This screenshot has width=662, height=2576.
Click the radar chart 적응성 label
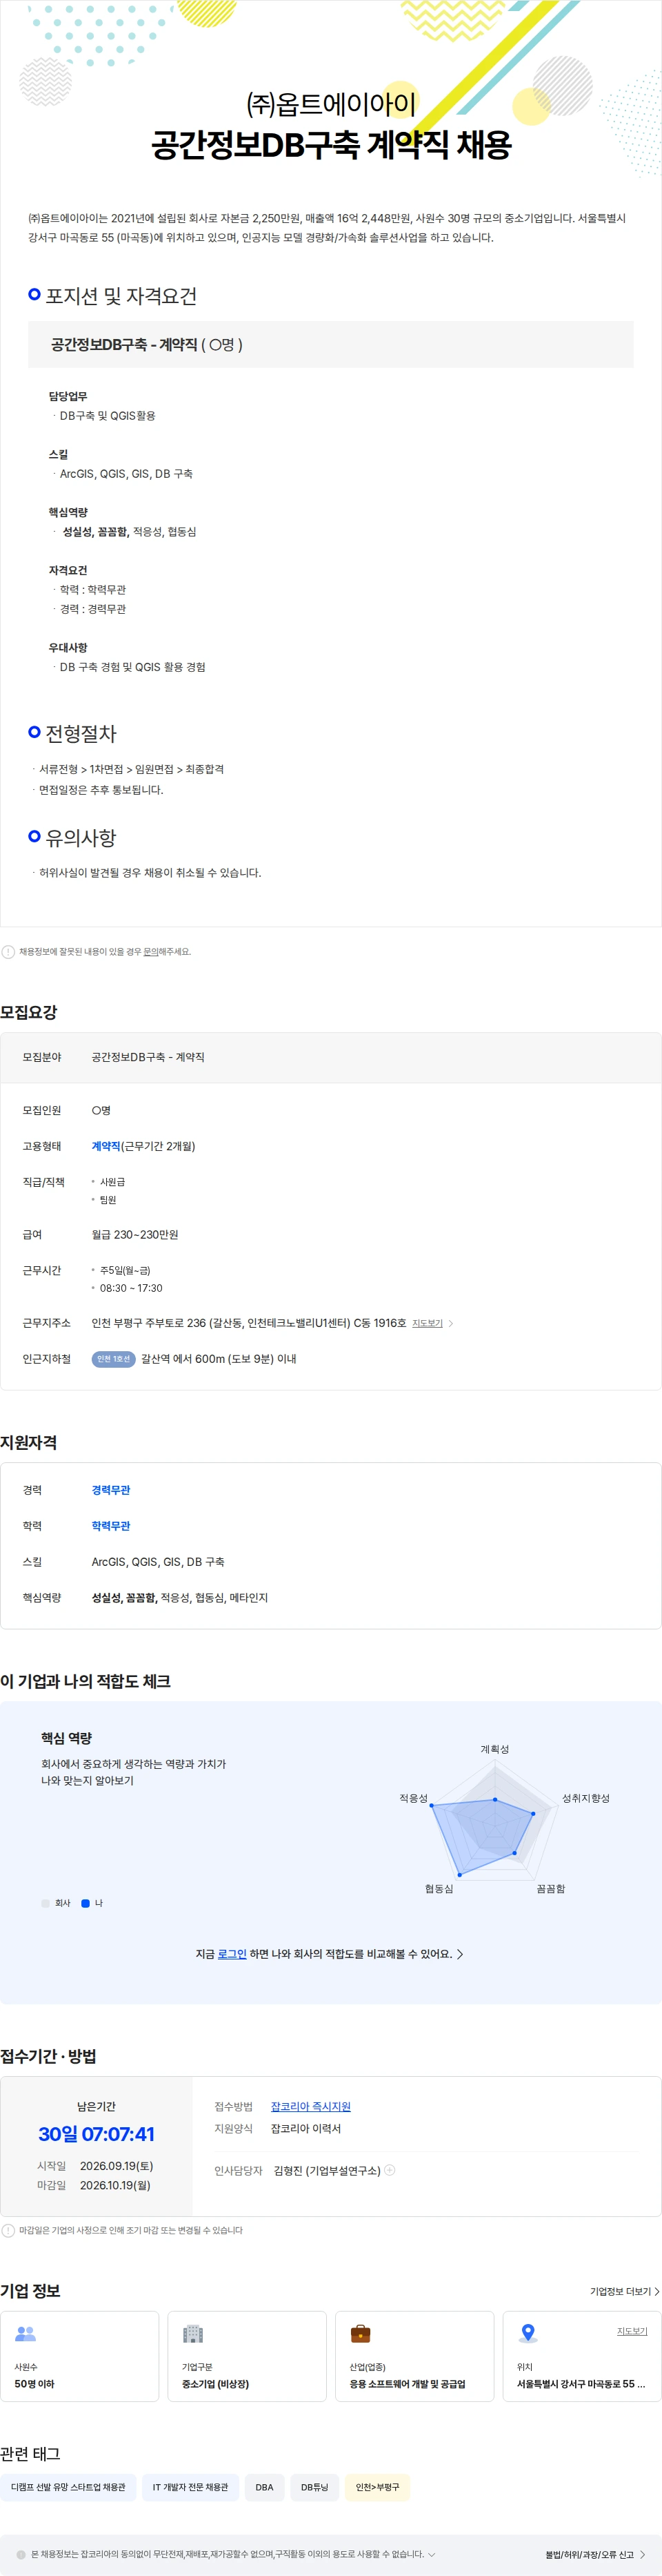pos(413,1798)
